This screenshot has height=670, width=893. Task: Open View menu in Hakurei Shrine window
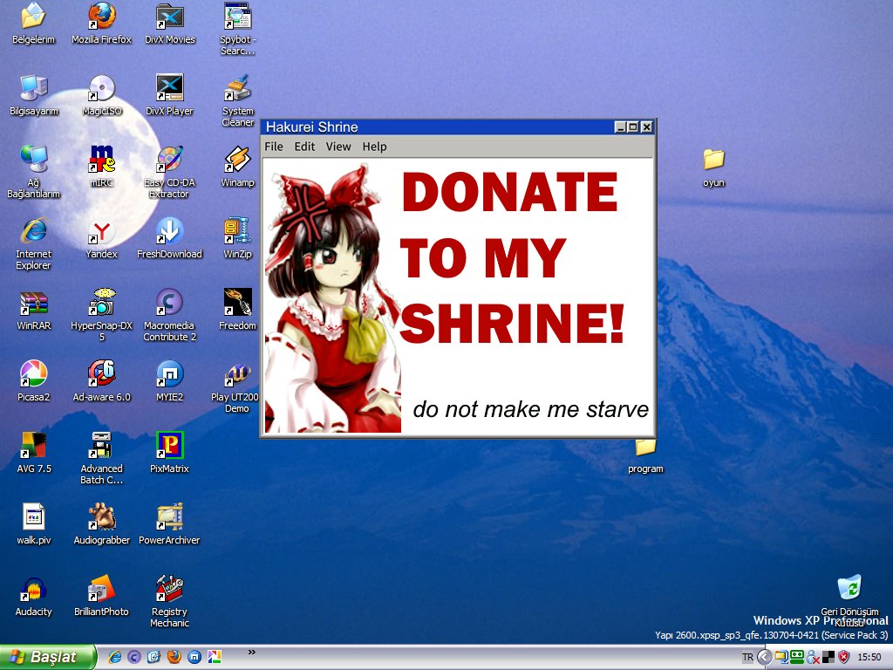point(338,147)
